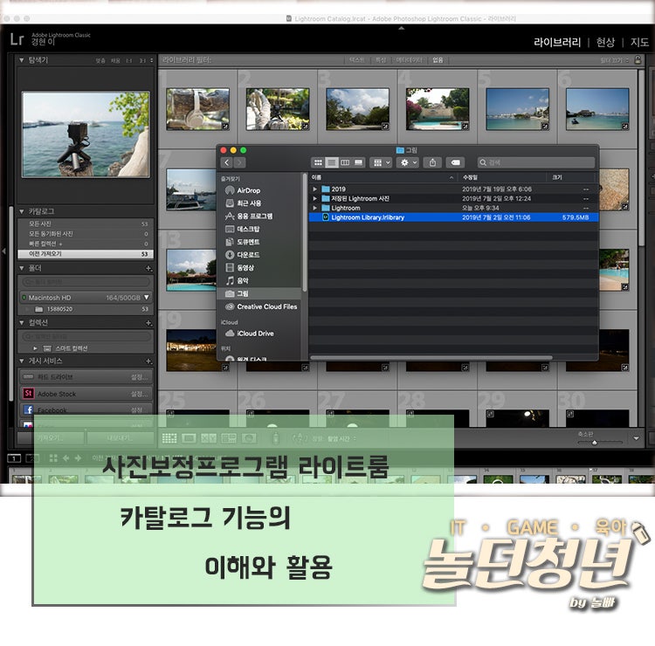Select 음악 in Finder sidebar
The image size is (655, 646).
tap(237, 280)
